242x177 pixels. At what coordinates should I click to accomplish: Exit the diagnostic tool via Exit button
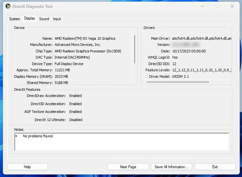[x=215, y=167]
